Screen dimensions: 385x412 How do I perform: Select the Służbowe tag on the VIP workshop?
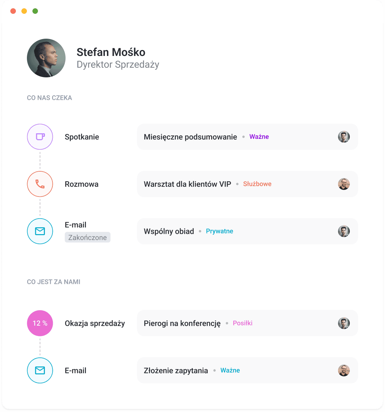pos(257,184)
